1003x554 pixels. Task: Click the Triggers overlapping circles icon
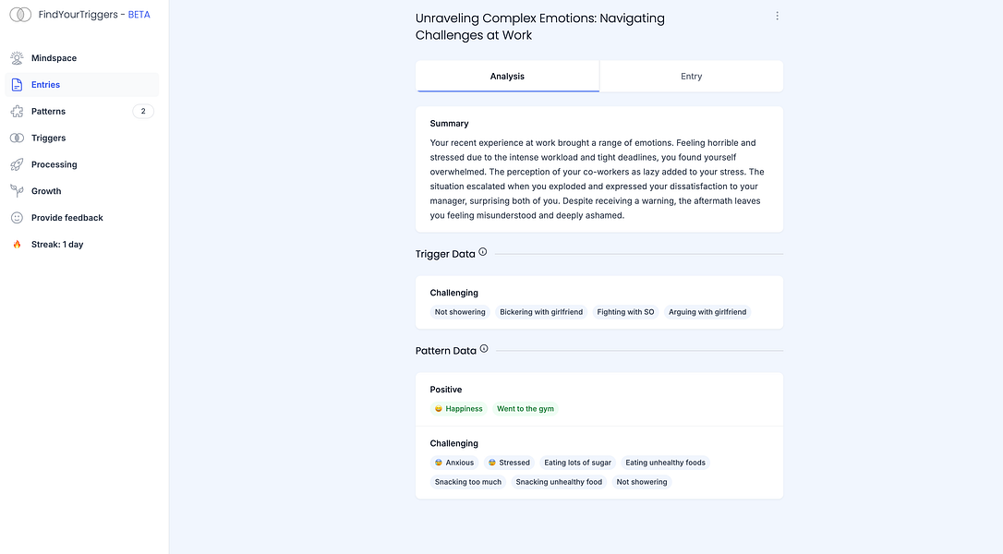click(x=17, y=138)
